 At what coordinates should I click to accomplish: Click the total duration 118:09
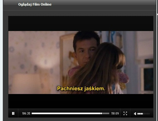point(115,114)
